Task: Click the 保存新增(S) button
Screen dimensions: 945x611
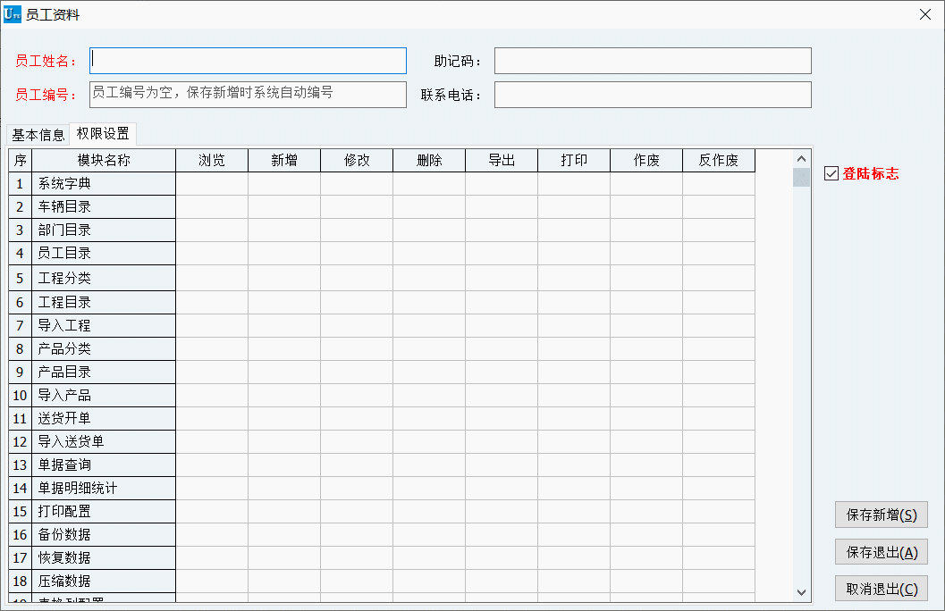Action: [x=881, y=515]
